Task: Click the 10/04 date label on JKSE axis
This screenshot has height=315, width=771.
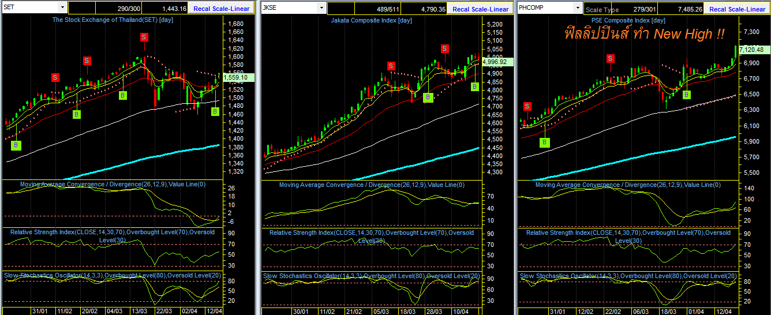Action: (461, 310)
